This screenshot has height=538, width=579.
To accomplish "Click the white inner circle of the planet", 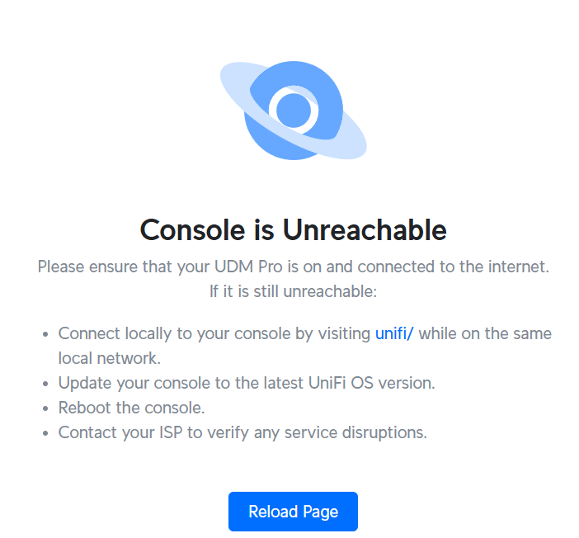I will [293, 108].
